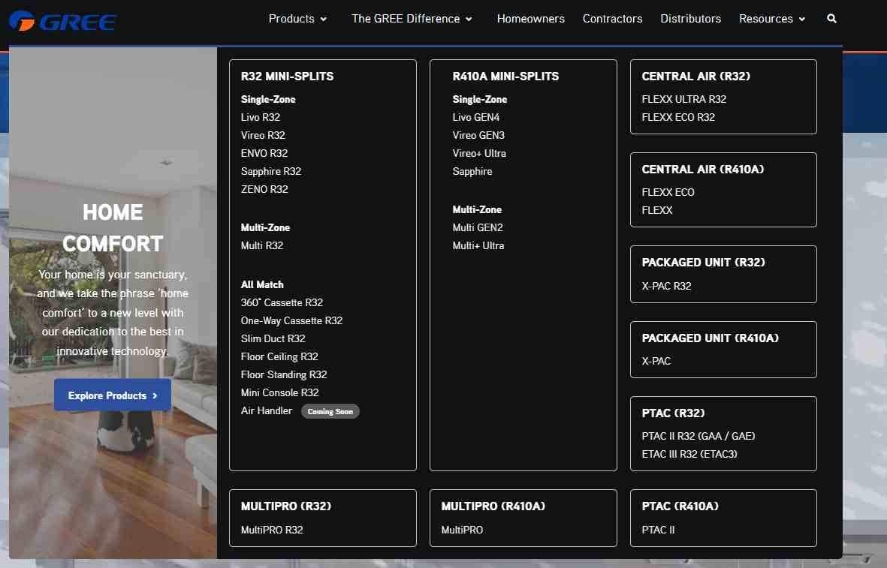This screenshot has width=887, height=568.
Task: Expand The GREE Difference dropdown
Action: point(412,19)
